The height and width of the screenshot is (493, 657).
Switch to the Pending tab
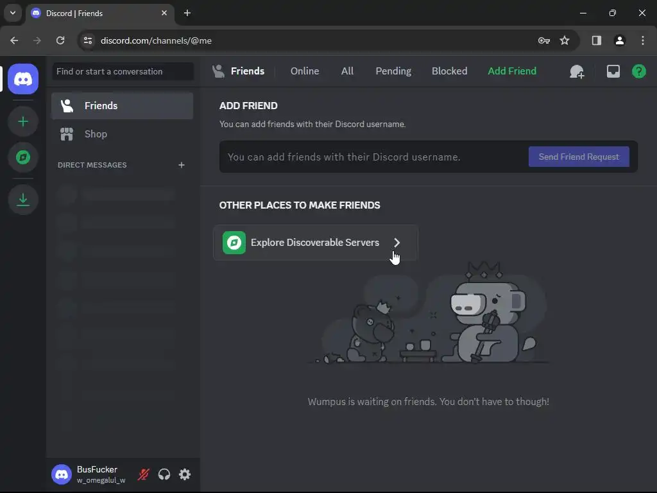coord(393,71)
